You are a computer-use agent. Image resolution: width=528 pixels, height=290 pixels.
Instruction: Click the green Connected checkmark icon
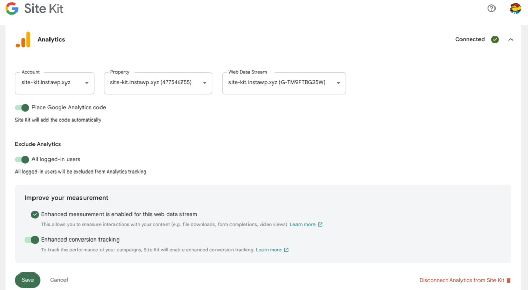[x=494, y=39]
